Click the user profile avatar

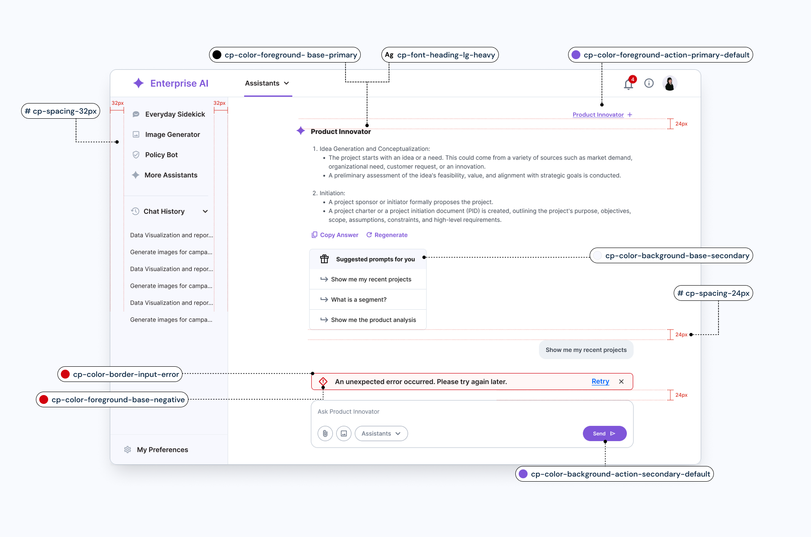[669, 83]
